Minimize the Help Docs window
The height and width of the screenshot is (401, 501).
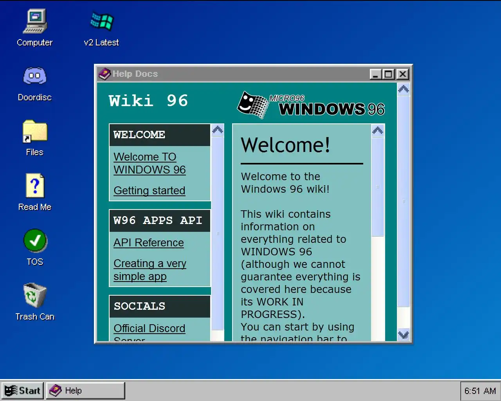pyautogui.click(x=376, y=74)
